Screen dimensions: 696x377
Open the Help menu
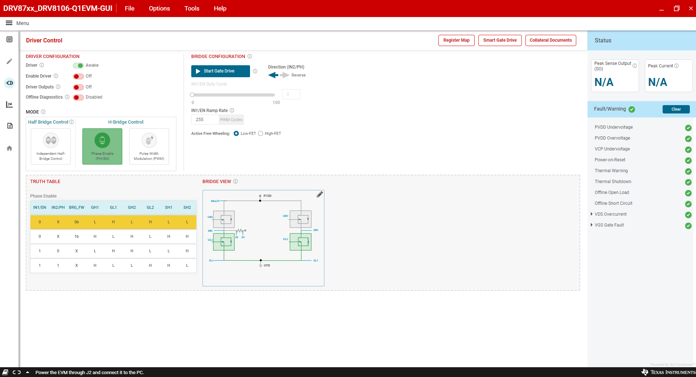click(220, 8)
